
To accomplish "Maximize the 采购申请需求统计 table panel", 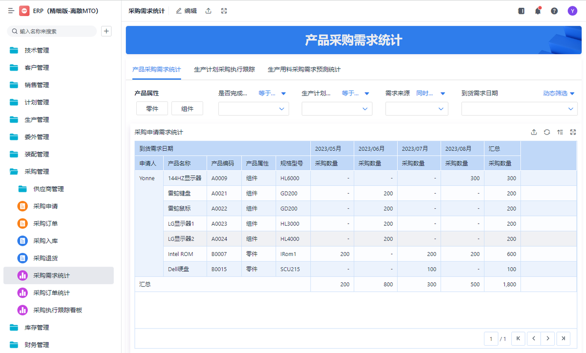I will (573, 132).
